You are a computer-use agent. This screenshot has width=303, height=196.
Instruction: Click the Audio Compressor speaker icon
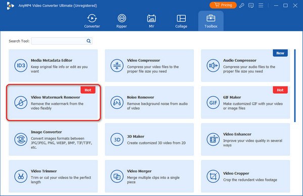pos(213,66)
